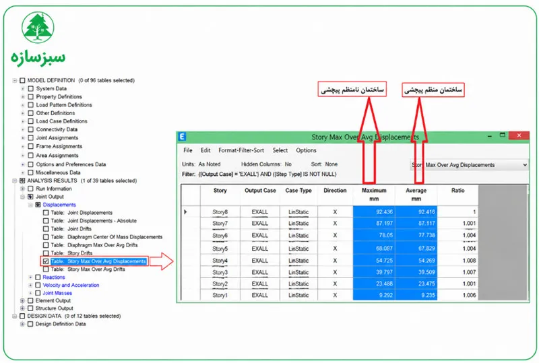Collapse the MODEL DEFINITION tree node

point(14,80)
